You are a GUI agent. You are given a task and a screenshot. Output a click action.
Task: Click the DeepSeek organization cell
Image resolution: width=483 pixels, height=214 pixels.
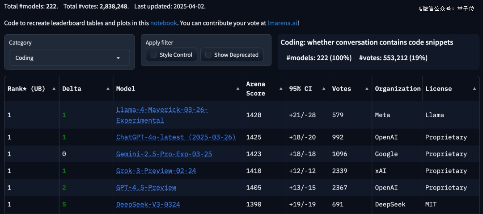[x=390, y=205]
